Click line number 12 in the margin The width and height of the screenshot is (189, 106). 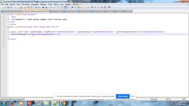3,42
